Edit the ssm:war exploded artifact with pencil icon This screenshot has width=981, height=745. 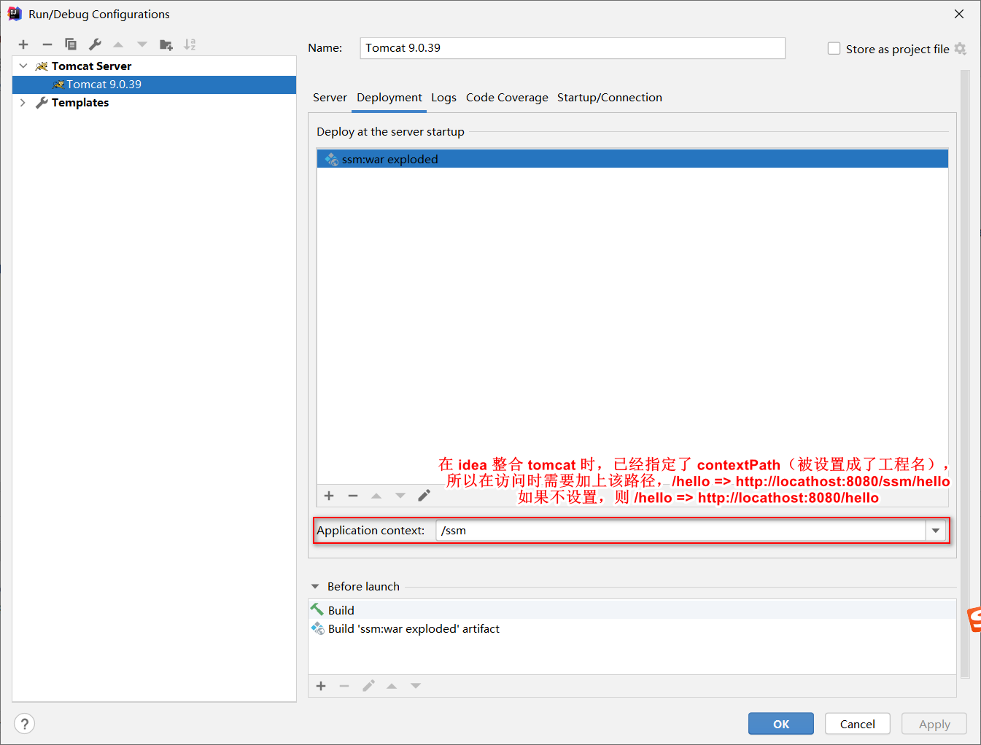point(424,495)
